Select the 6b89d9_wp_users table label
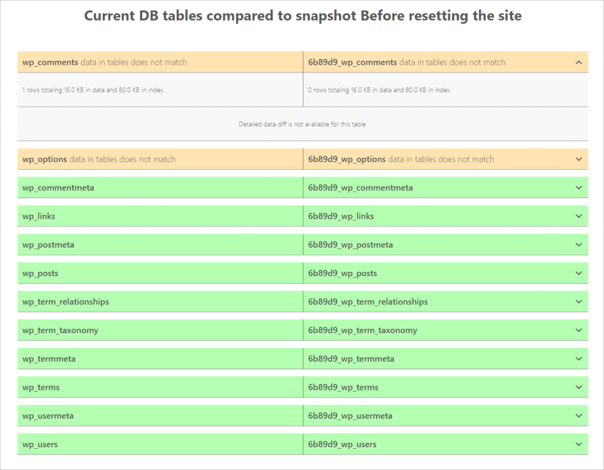The height and width of the screenshot is (470, 604). [342, 444]
